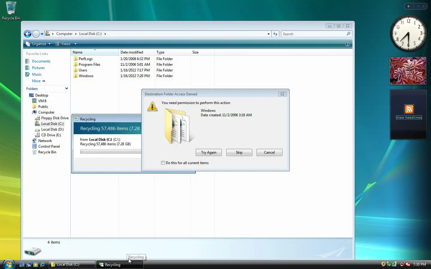
Task: Click the View headlines link in feed gadget
Action: (x=409, y=117)
